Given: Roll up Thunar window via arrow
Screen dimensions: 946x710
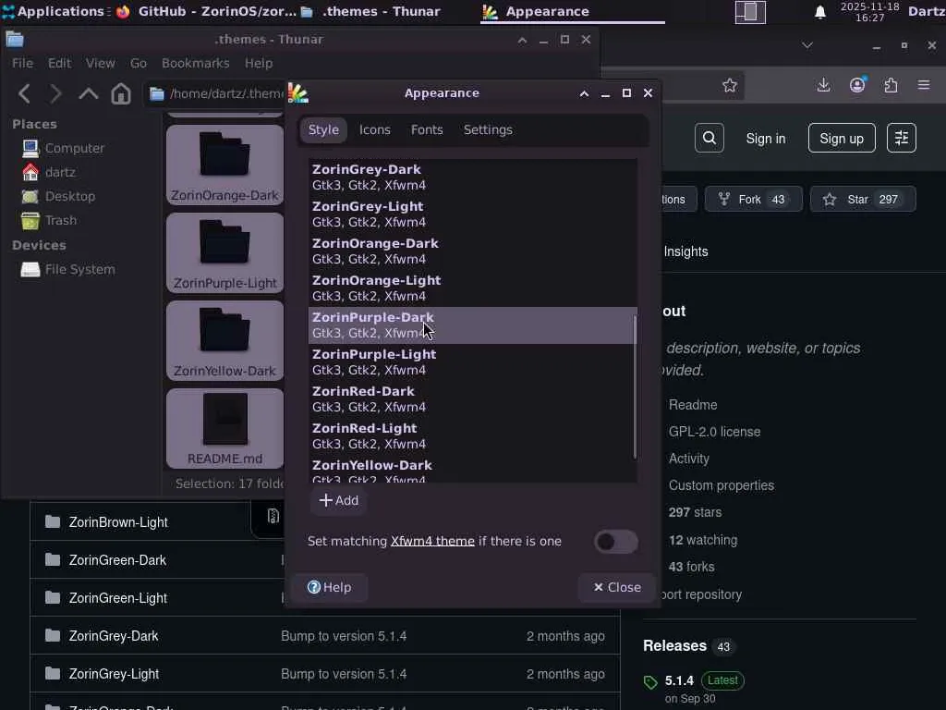Looking at the screenshot, I should coord(523,40).
